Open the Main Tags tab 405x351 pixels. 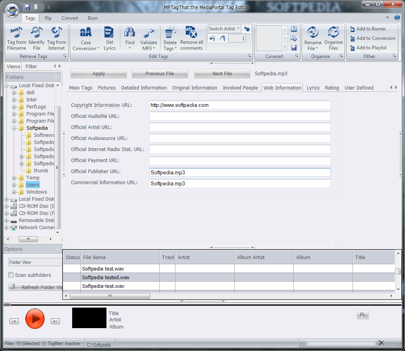click(80, 88)
